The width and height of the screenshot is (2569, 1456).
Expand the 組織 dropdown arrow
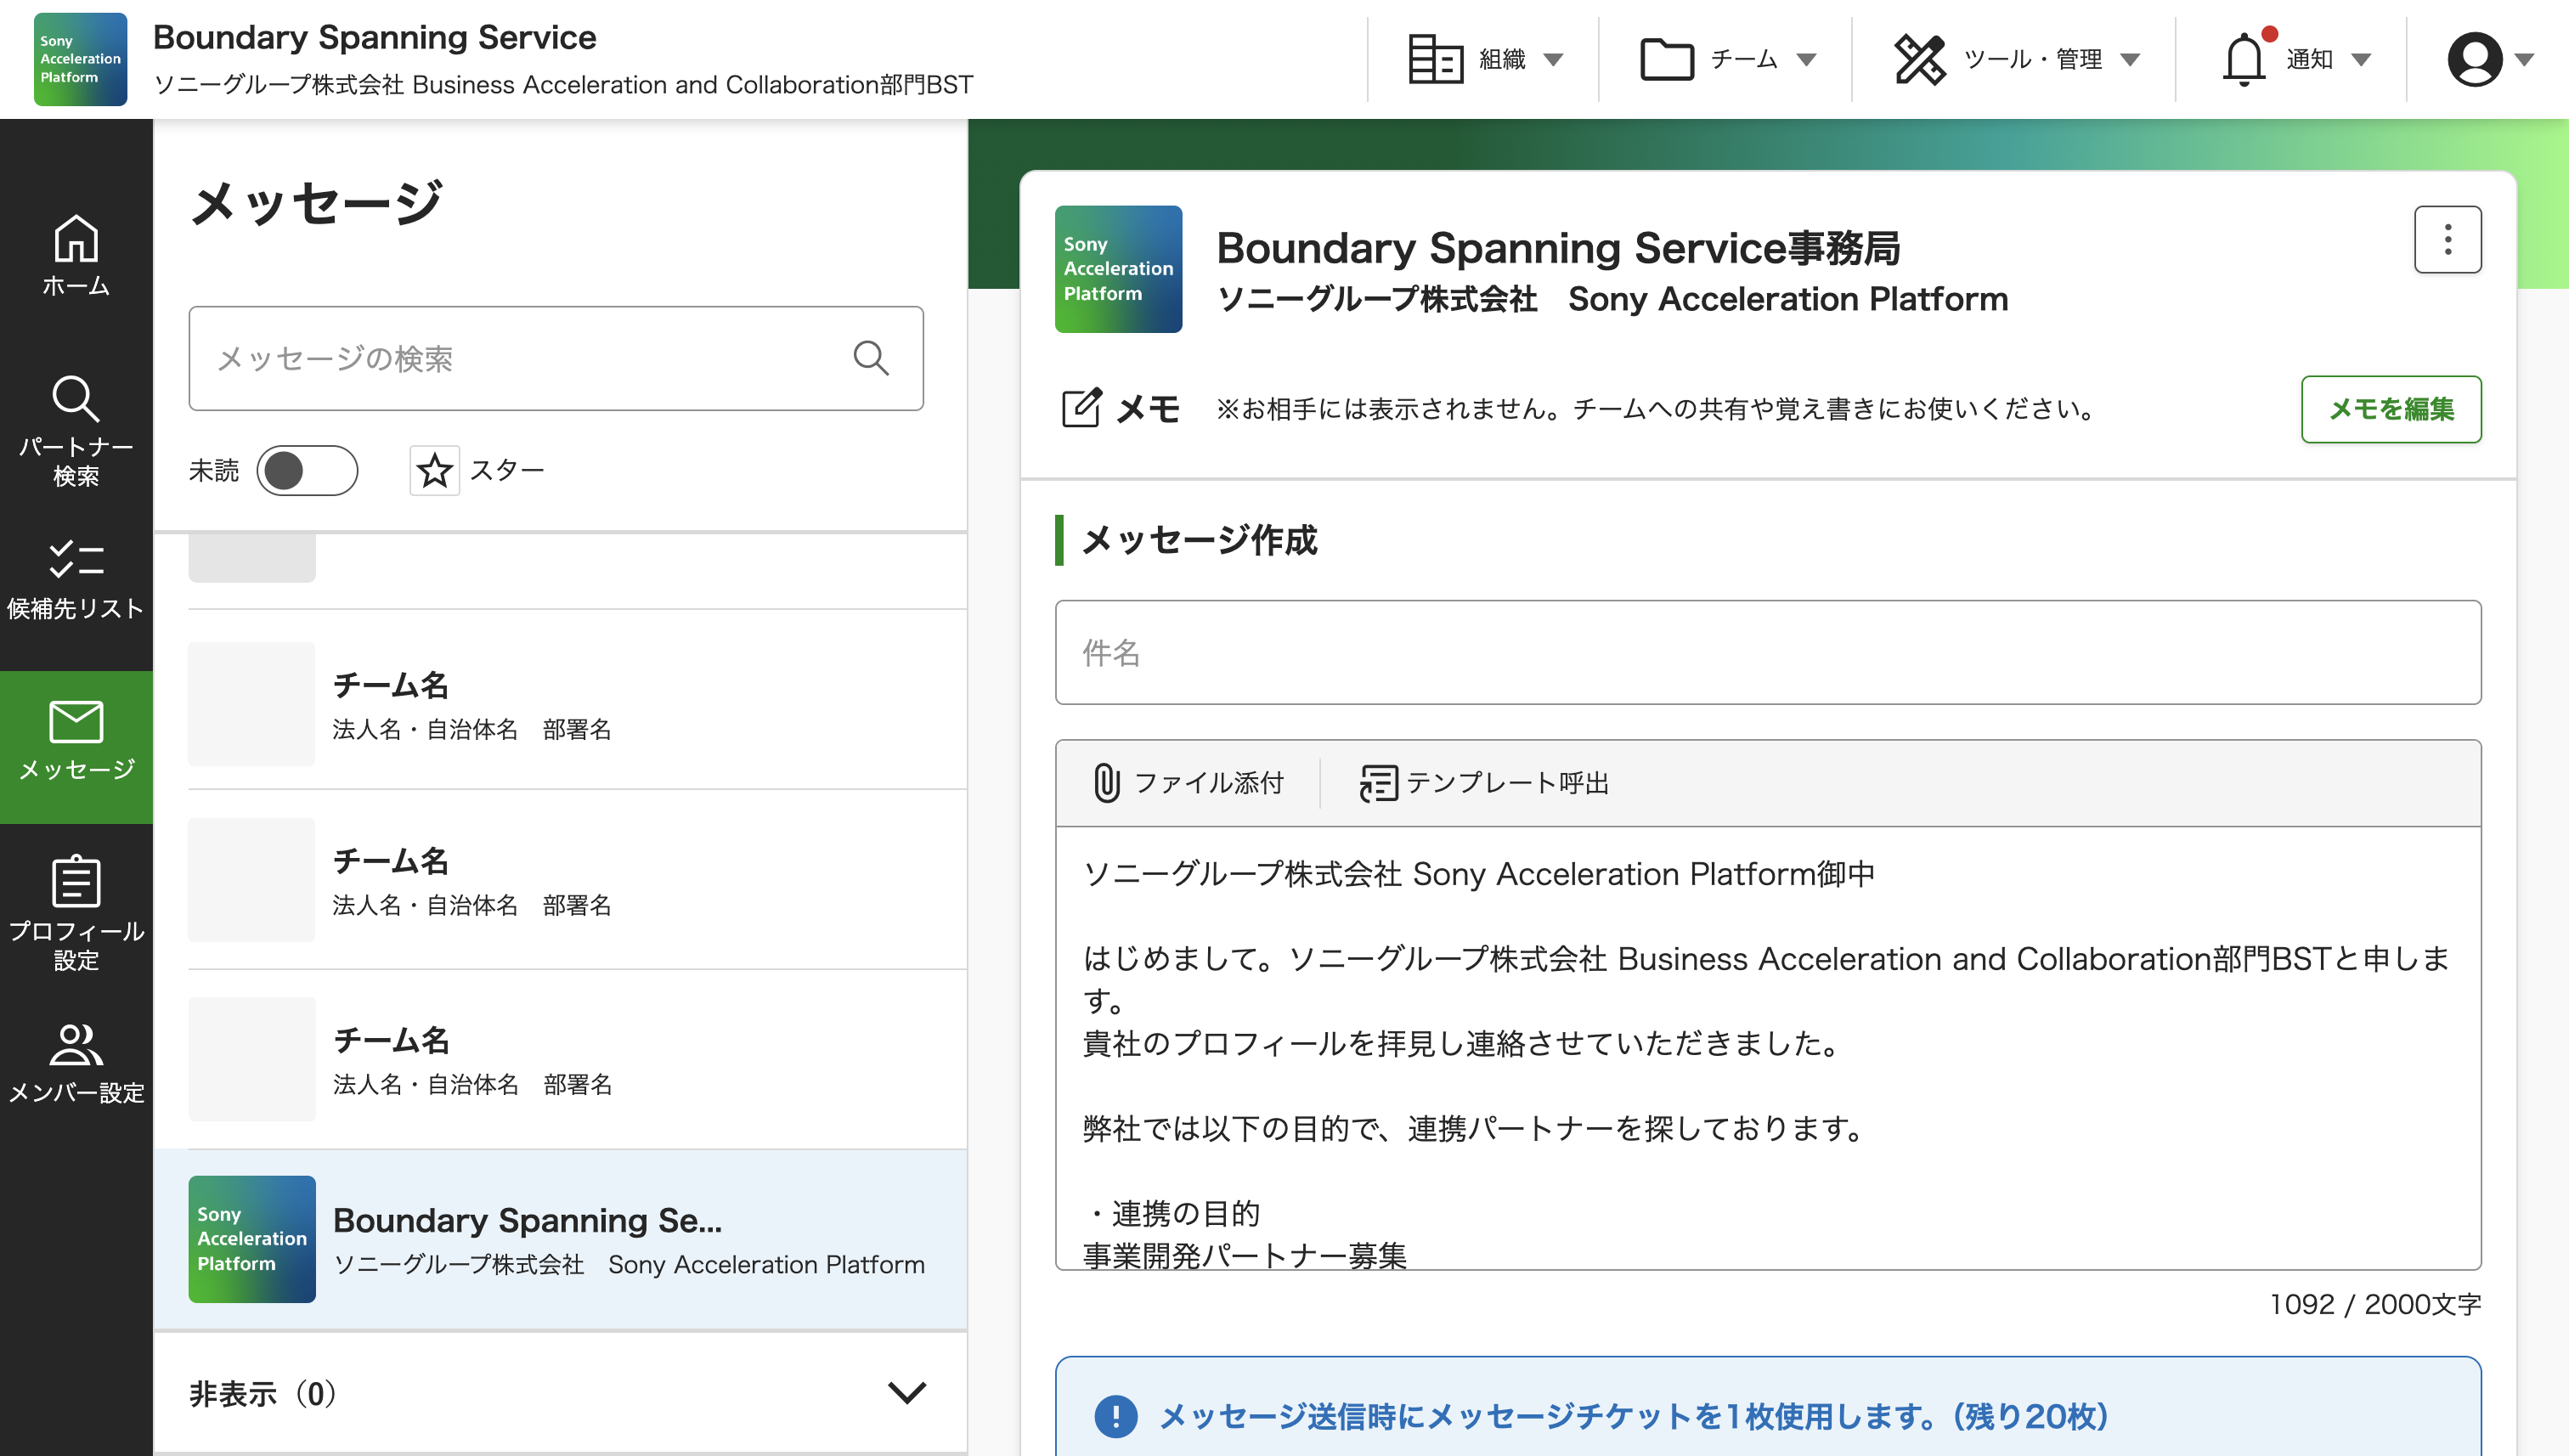(1553, 60)
